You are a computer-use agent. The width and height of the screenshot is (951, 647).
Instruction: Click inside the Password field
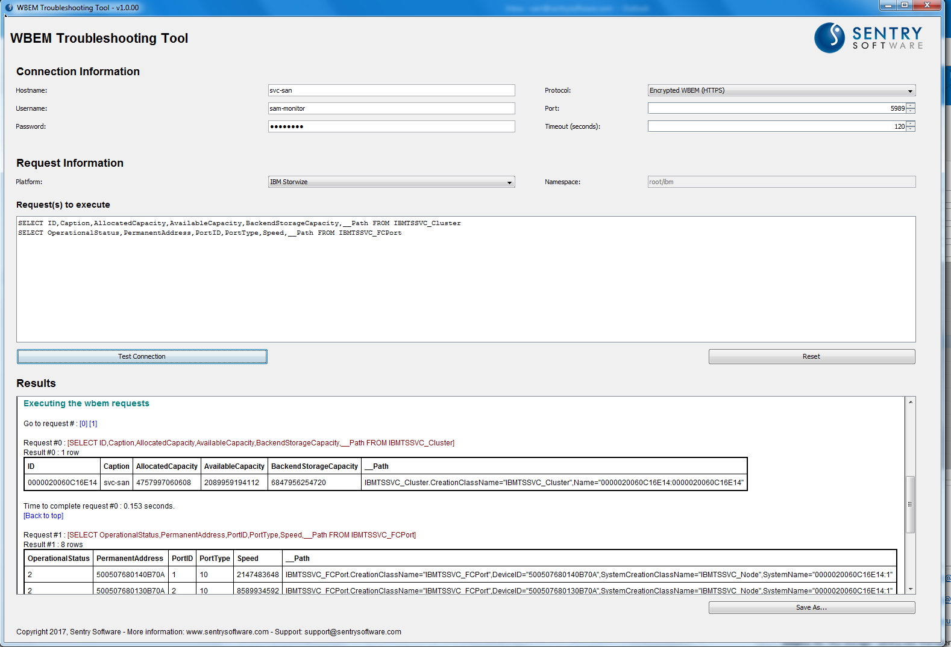[x=391, y=126]
